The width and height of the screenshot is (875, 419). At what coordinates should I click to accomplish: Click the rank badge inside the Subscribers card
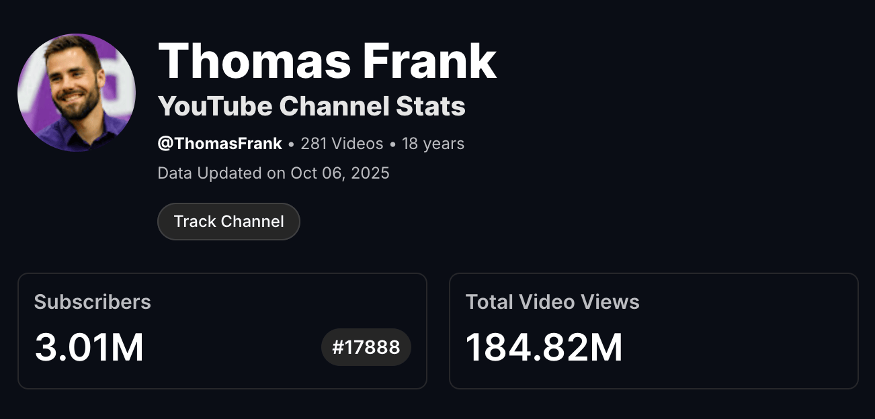[x=366, y=347]
